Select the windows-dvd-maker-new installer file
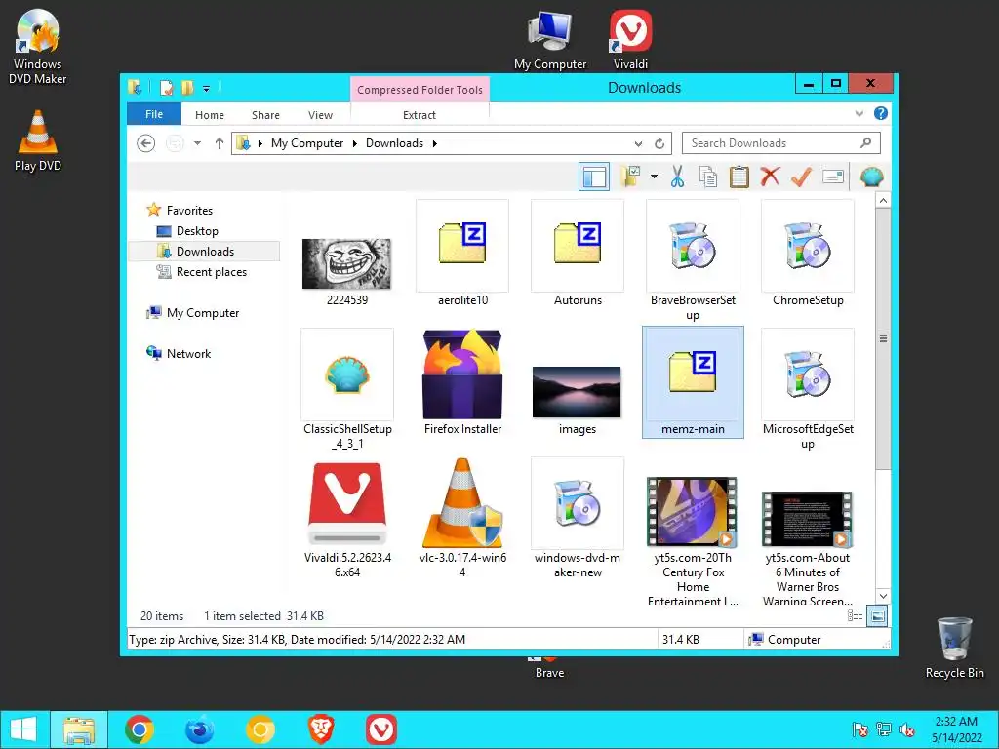Image resolution: width=999 pixels, height=749 pixels. tap(578, 519)
